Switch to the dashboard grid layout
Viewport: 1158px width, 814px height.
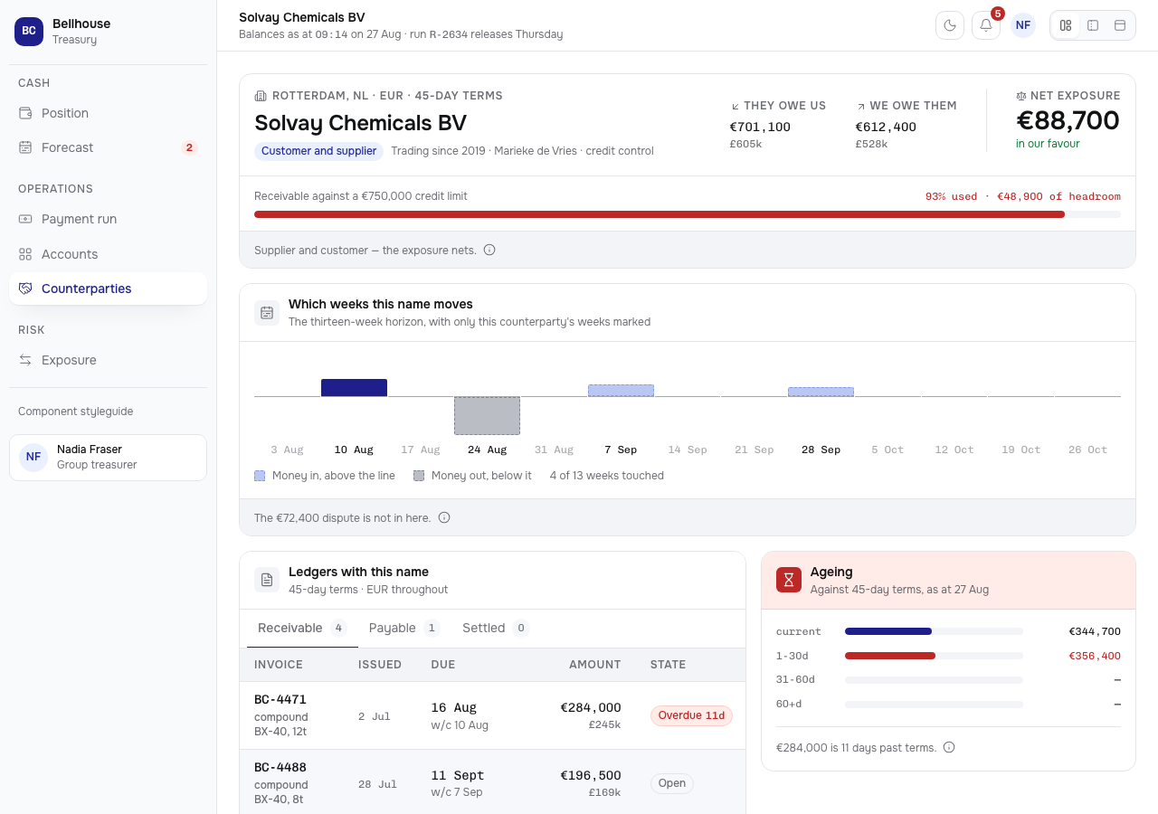pyautogui.click(x=1066, y=25)
